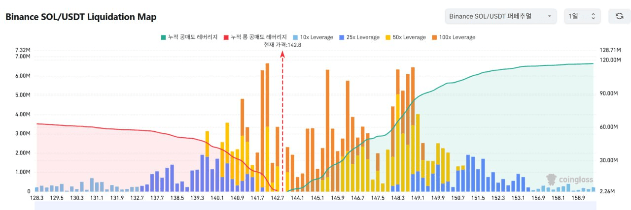Screen dimensions: 631x210
Task: Click the 148.3 x-axis label
Action: pyautogui.click(x=398, y=198)
